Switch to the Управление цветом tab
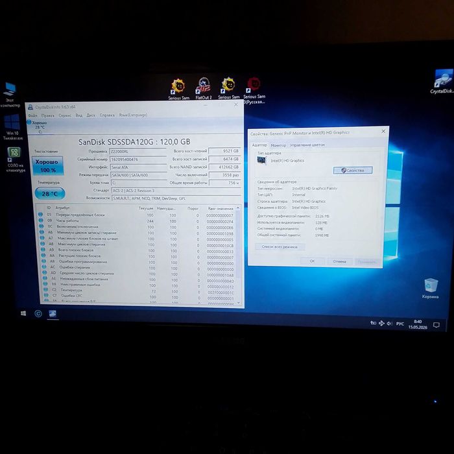Image resolution: width=454 pixels, height=454 pixels. point(307,145)
